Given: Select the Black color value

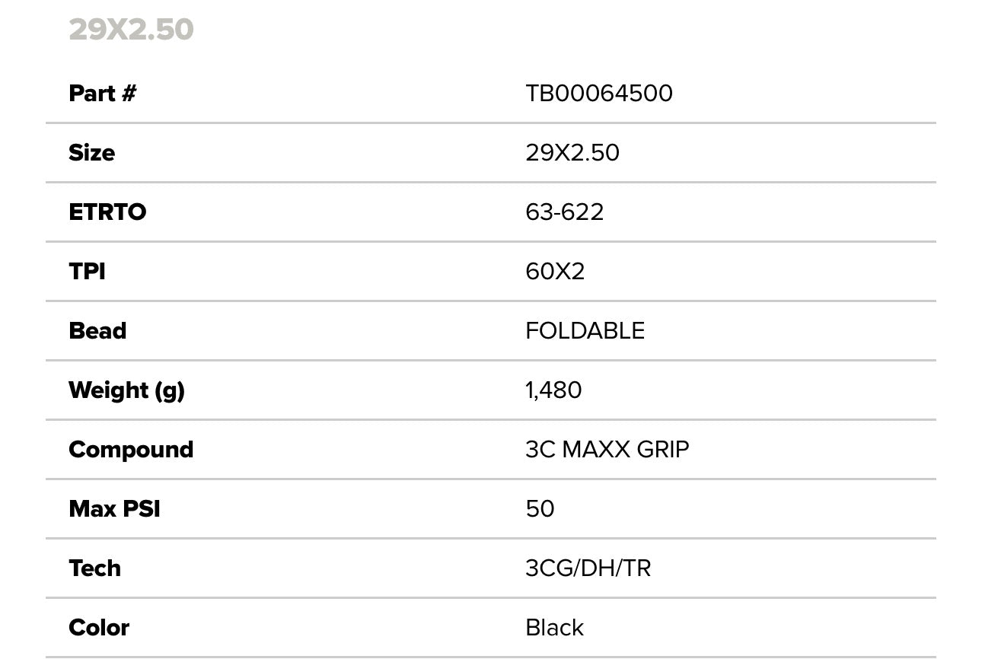Looking at the screenshot, I should coord(554,627).
